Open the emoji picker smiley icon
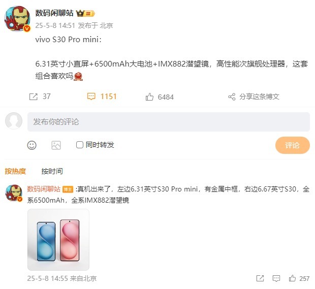Viewport: 315px width, 289px height. (31, 145)
